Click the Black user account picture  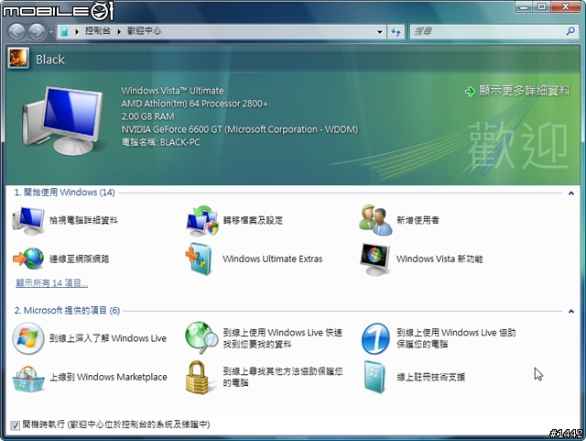pyautogui.click(x=18, y=59)
